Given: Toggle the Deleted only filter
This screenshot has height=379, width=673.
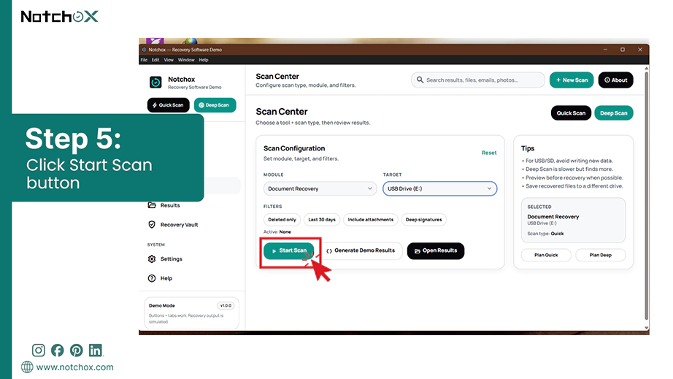Looking at the screenshot, I should [282, 220].
